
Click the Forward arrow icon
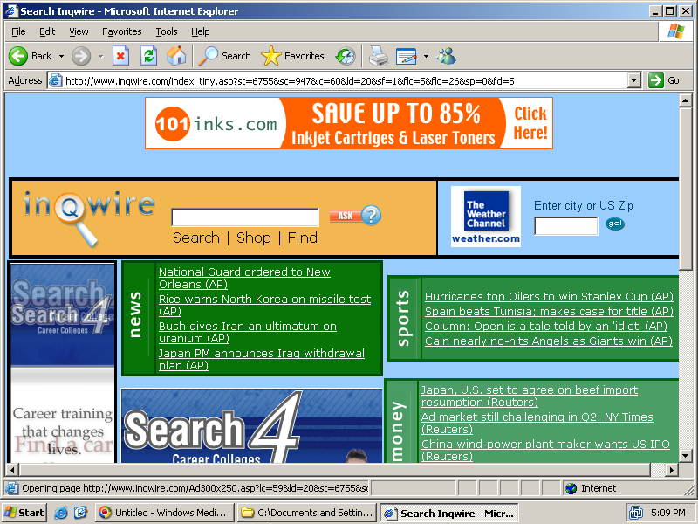81,56
